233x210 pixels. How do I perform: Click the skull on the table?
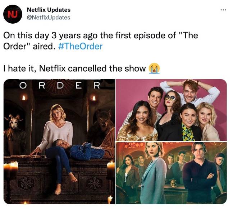(x=174, y=183)
